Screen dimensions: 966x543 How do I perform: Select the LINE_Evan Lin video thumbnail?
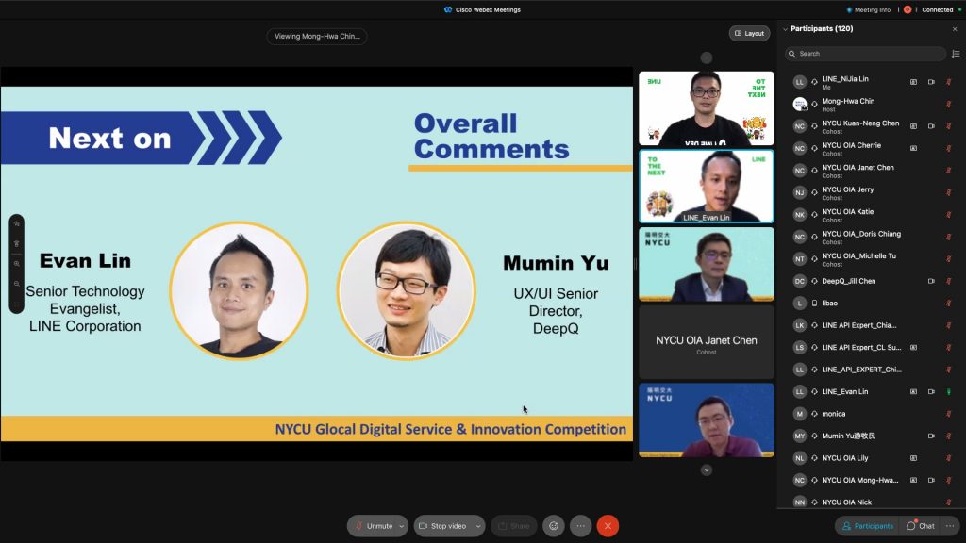click(x=707, y=186)
